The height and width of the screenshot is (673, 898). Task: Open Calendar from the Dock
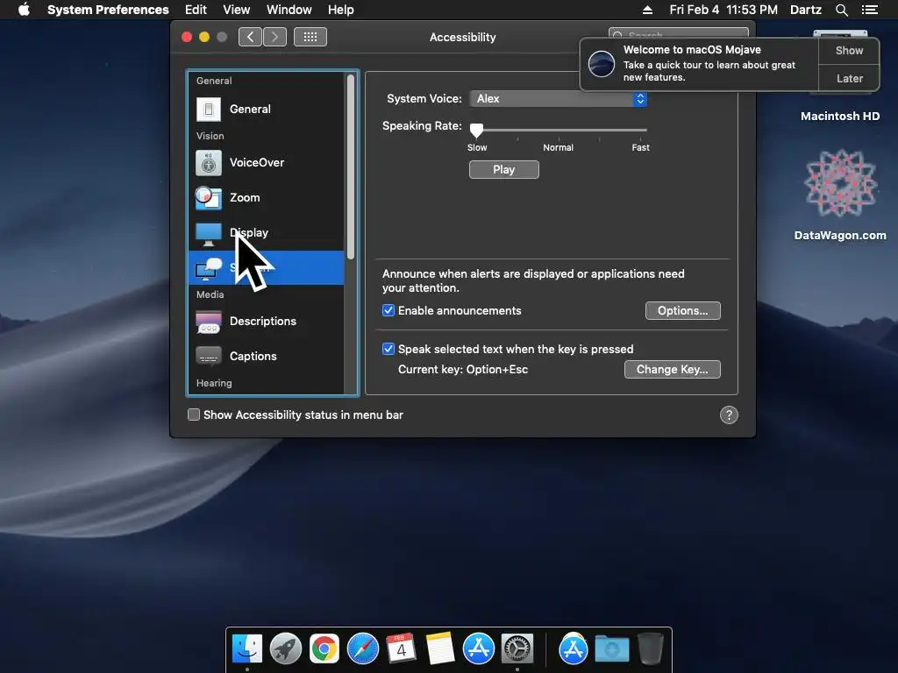[x=402, y=649]
